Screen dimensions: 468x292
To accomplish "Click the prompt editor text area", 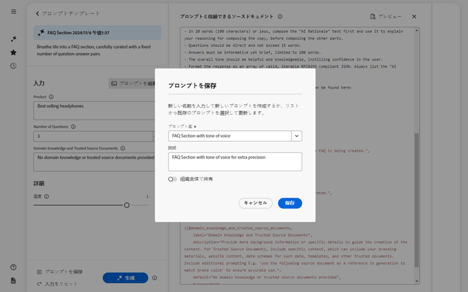I will point(297,155).
